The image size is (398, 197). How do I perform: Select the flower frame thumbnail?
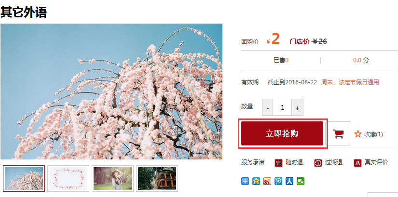pyautogui.click(x=69, y=179)
